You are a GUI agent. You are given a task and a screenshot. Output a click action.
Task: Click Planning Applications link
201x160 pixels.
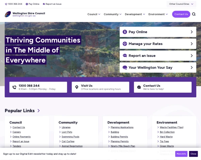pos(122,127)
